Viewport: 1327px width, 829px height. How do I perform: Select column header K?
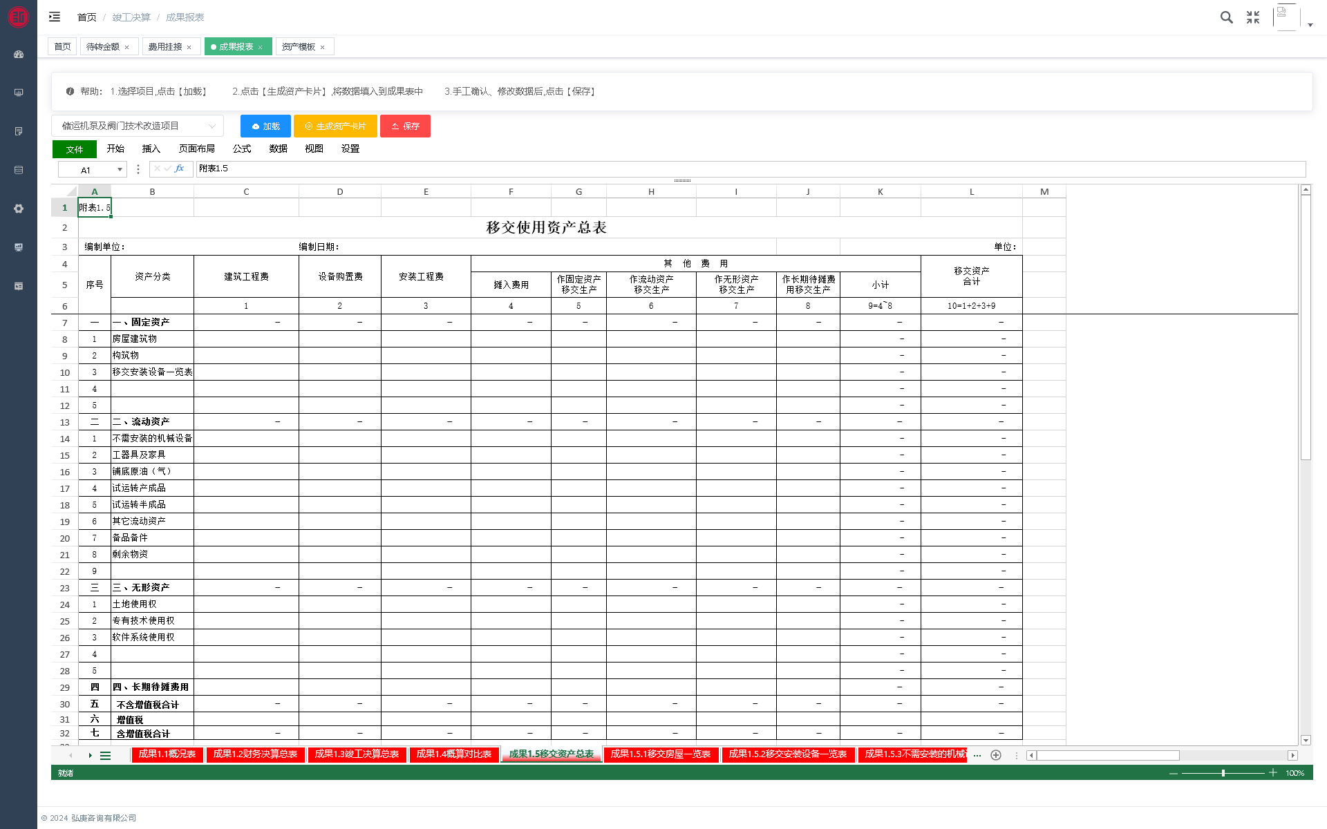880,191
